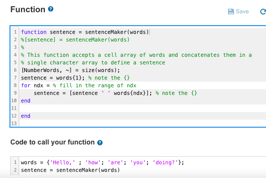
Task: Click the Function heading text
Action: pyautogui.click(x=28, y=10)
